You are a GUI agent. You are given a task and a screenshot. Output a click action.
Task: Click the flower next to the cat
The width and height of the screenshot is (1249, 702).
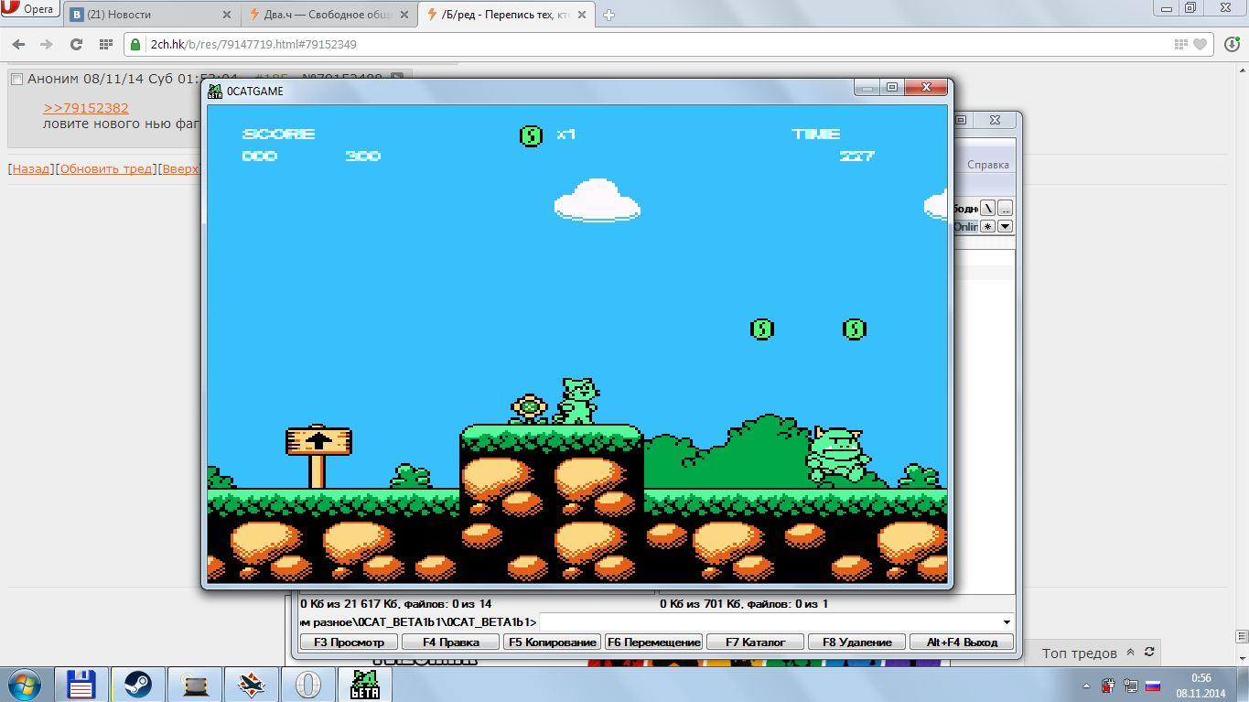coord(529,409)
